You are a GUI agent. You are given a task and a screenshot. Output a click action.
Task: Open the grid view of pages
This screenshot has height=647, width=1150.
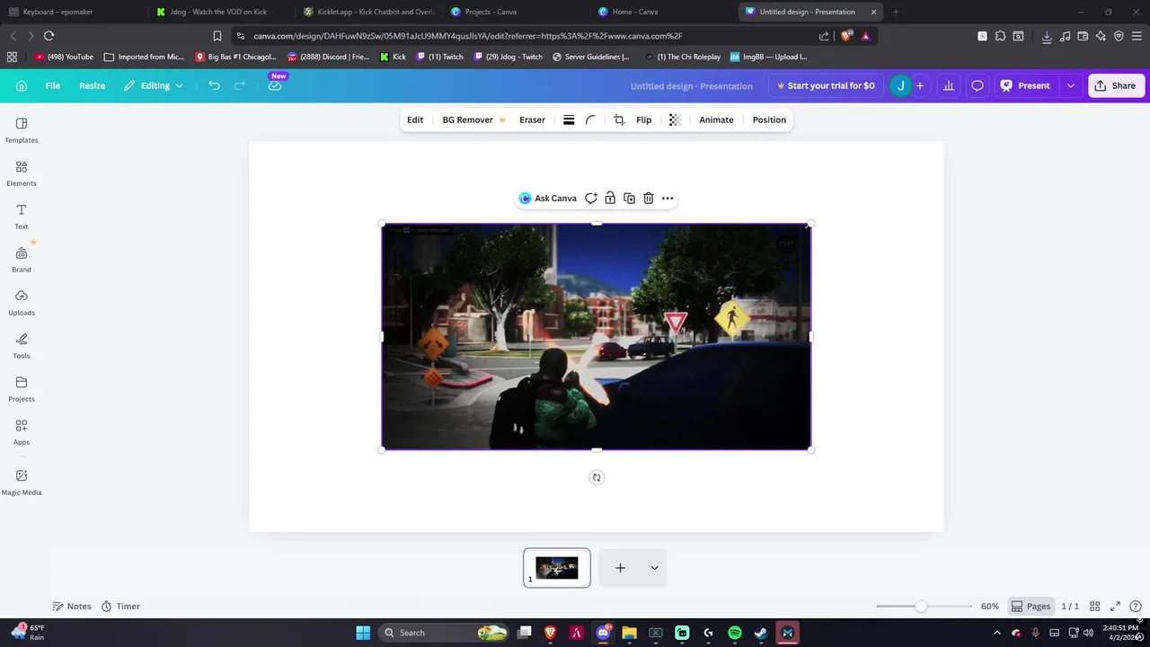pos(1095,607)
